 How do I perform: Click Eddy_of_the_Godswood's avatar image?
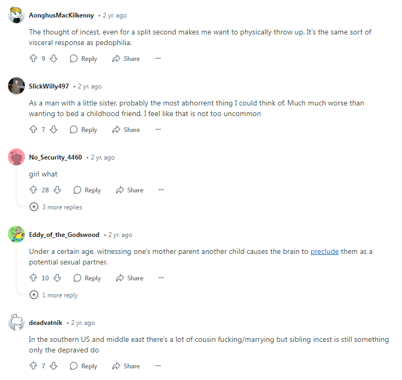point(16,234)
